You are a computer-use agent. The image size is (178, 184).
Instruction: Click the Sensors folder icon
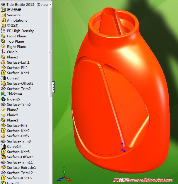click(3, 15)
